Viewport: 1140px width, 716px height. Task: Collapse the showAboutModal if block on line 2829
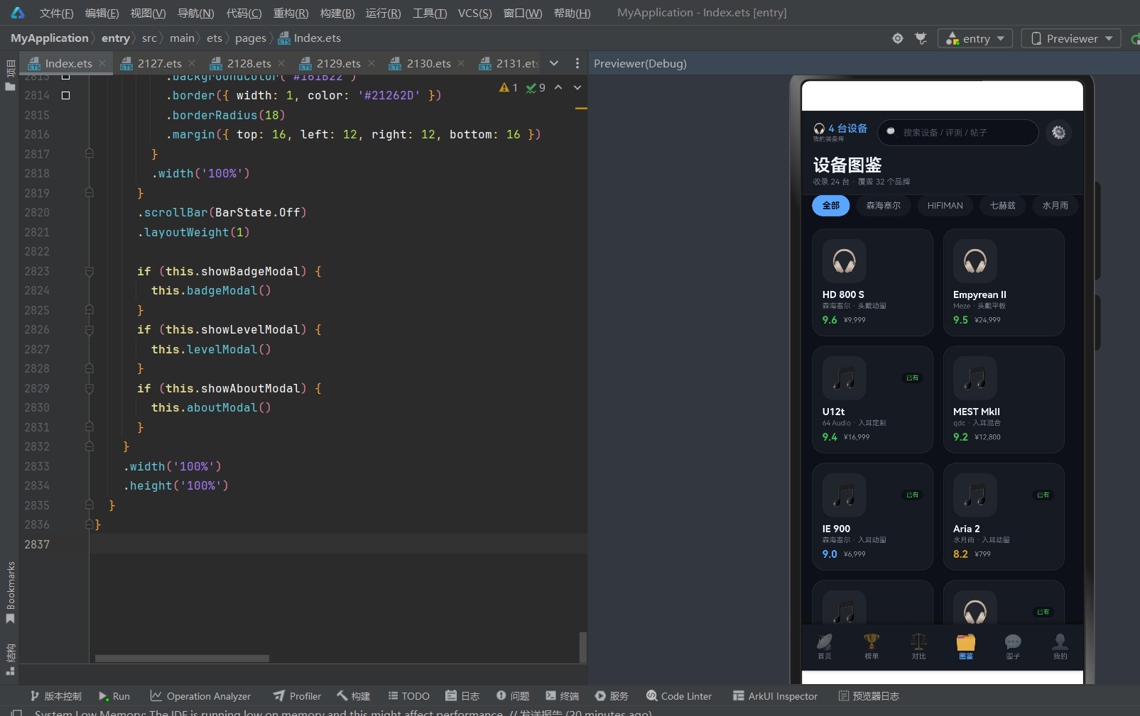click(x=89, y=388)
